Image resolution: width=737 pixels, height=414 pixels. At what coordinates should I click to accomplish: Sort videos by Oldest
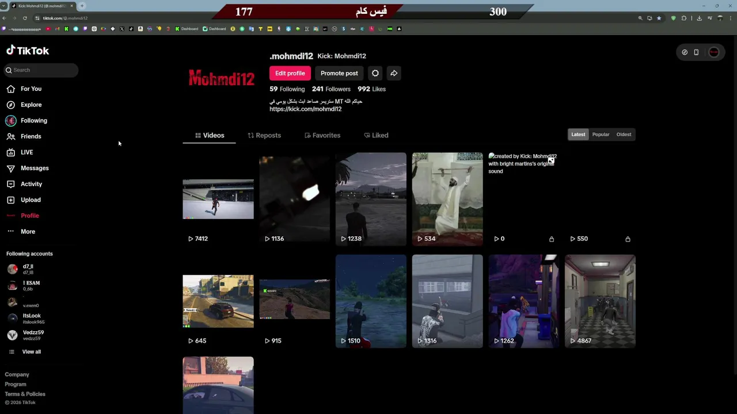coord(624,135)
